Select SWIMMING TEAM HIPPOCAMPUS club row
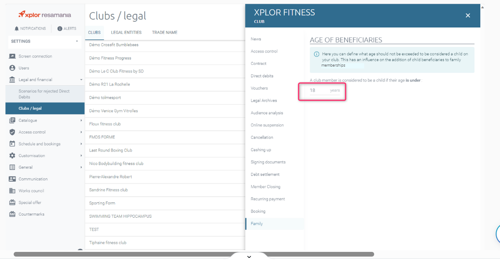500x260 pixels. pyautogui.click(x=165, y=216)
